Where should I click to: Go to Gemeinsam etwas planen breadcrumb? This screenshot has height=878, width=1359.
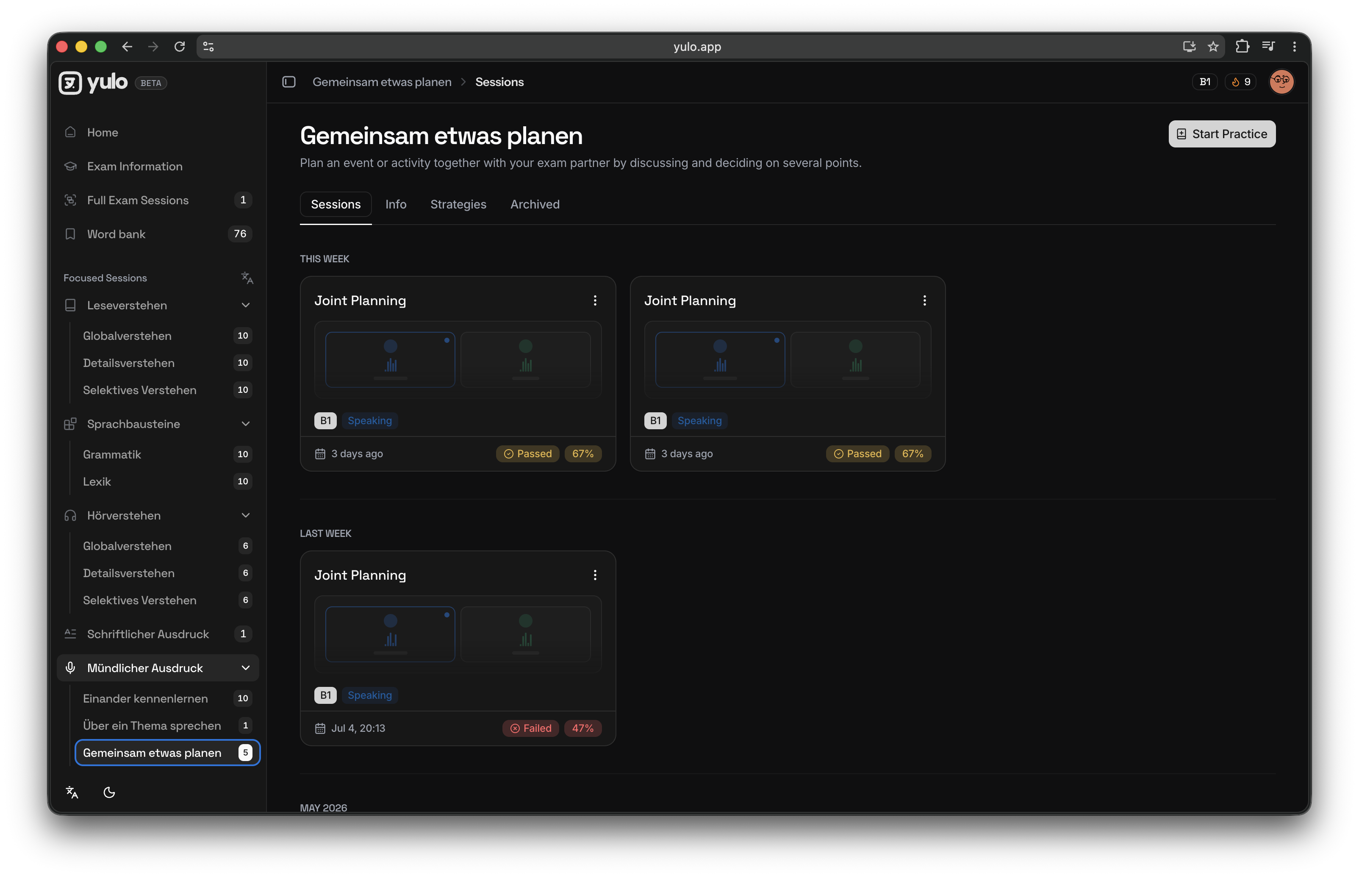(382, 82)
